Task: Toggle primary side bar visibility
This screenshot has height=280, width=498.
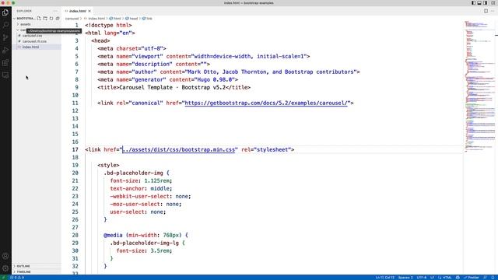Action: [473, 3]
